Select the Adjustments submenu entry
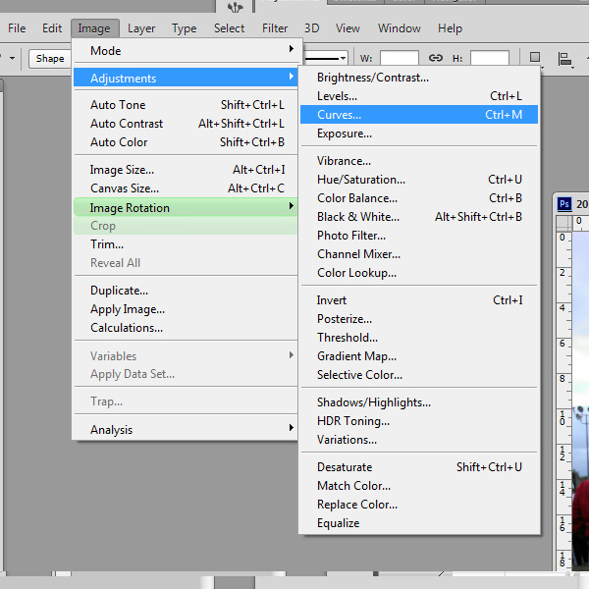Image resolution: width=589 pixels, height=589 pixels. 186,78
